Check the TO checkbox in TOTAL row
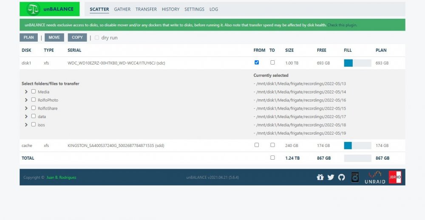 click(272, 158)
